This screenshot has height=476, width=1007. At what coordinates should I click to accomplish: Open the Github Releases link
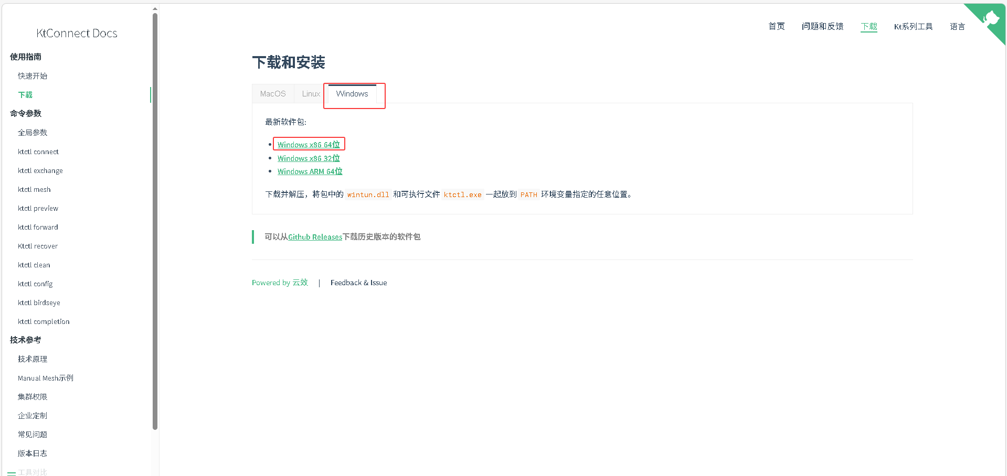(315, 237)
